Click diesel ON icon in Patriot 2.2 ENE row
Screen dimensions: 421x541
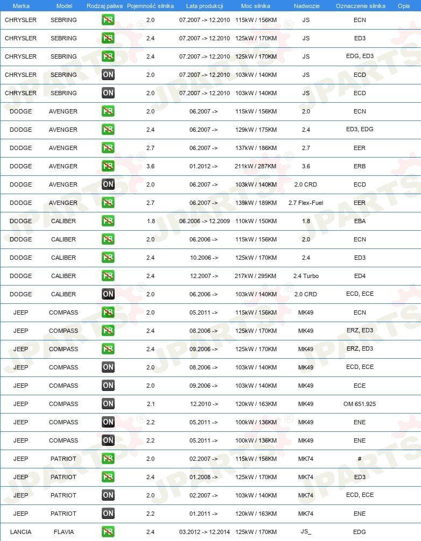click(x=108, y=514)
